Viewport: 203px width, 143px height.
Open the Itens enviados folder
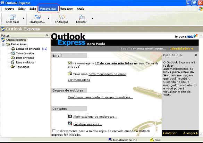pos(25,58)
